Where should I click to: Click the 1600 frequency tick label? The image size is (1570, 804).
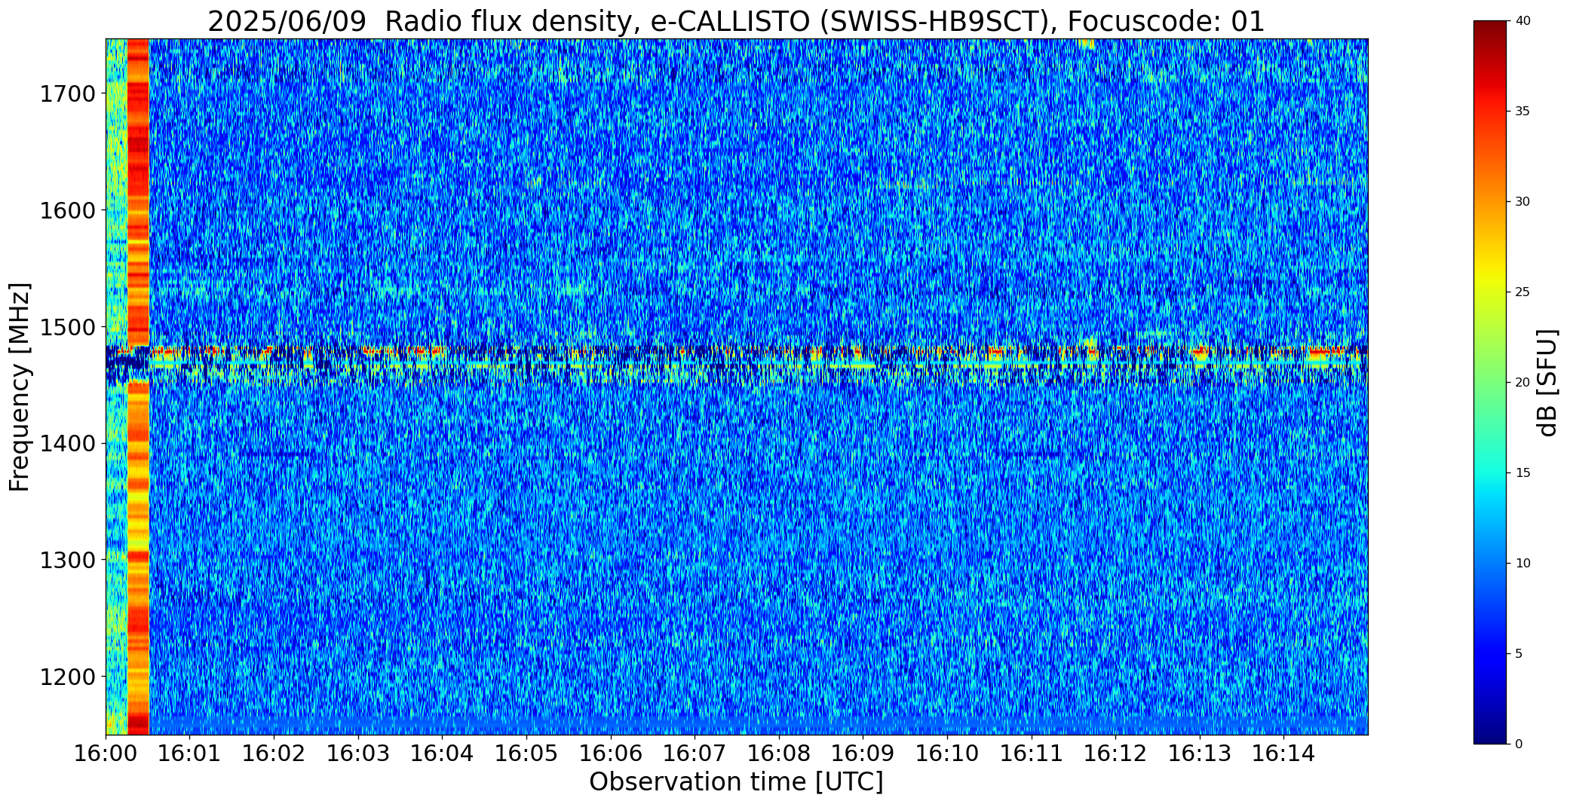(x=67, y=210)
